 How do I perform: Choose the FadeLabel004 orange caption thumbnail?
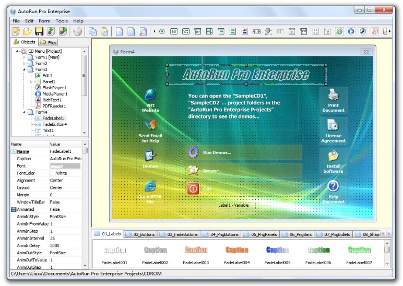pyautogui.click(x=236, y=250)
